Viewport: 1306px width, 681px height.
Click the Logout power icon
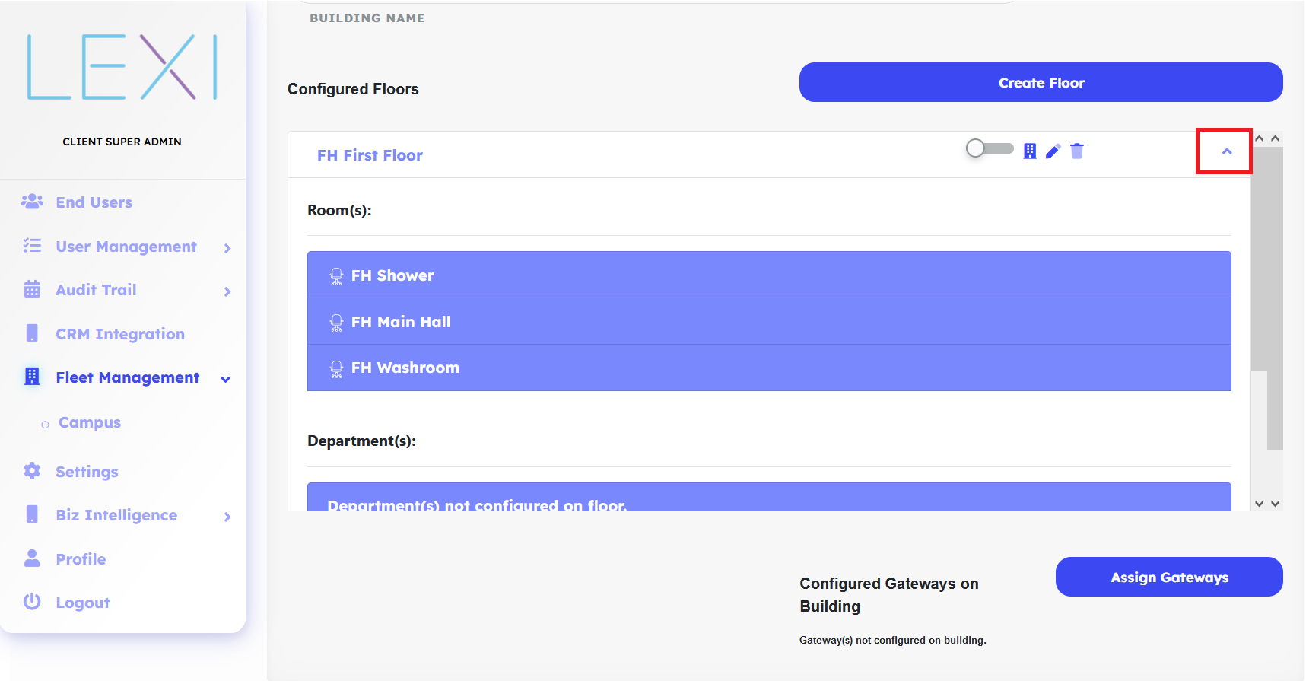[x=32, y=602]
